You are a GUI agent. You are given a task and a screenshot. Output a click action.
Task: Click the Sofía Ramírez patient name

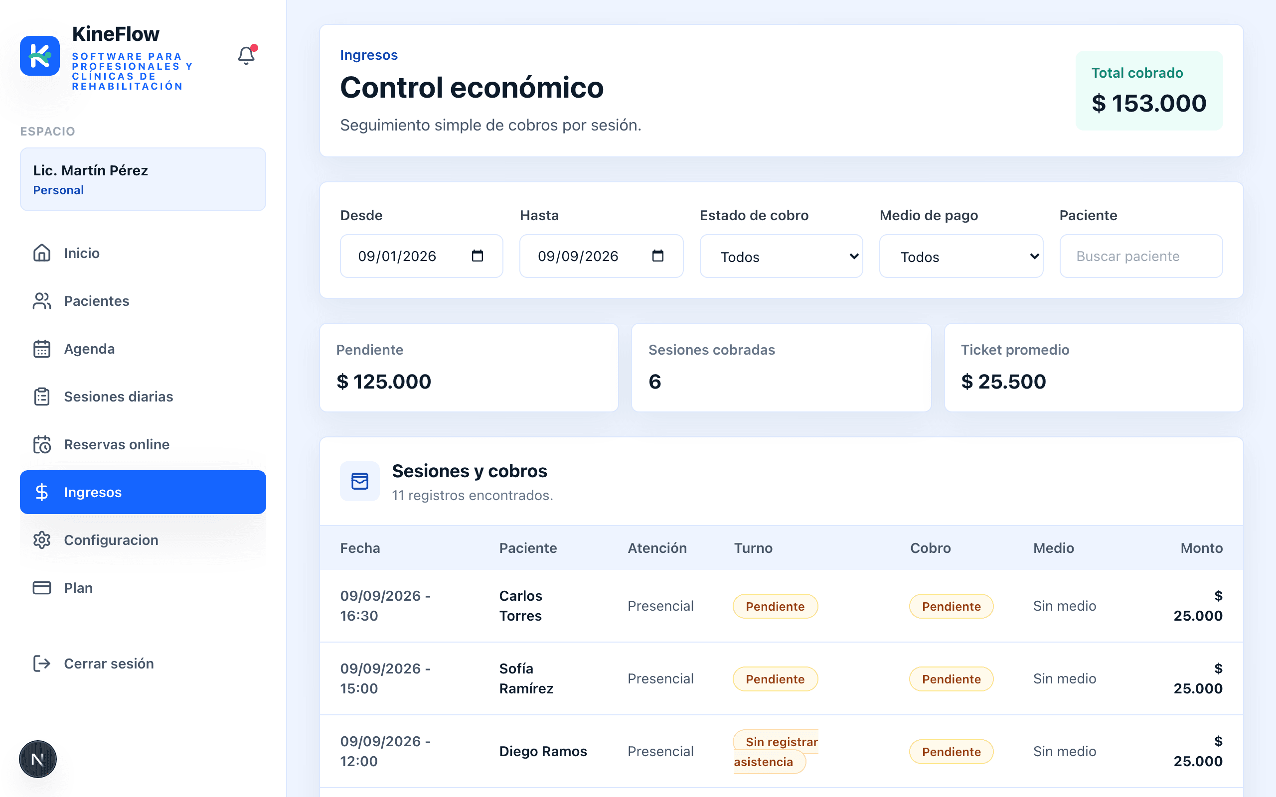(526, 678)
